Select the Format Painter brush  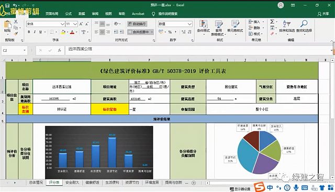tap(16, 33)
